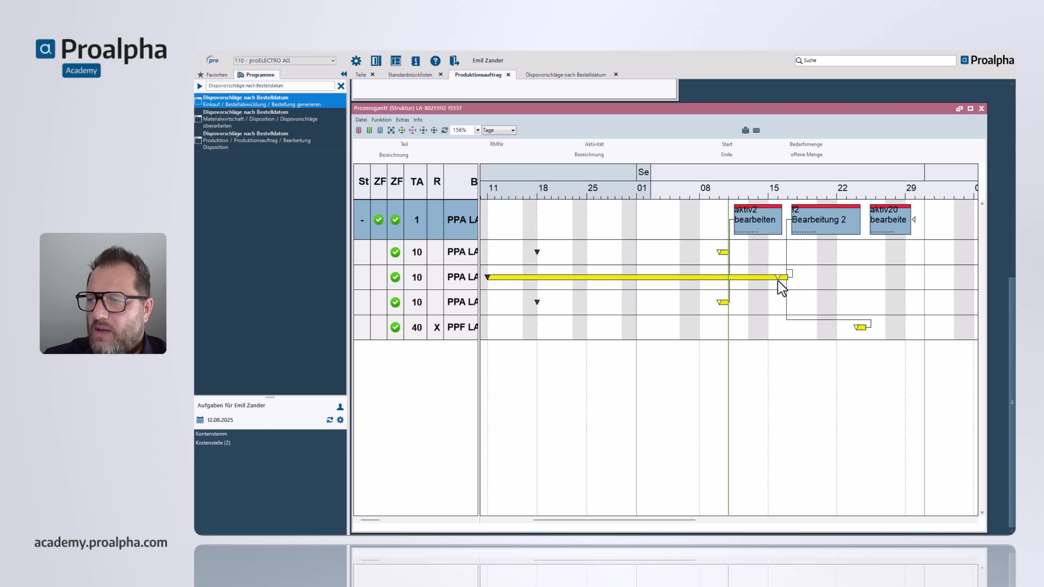This screenshot has width=1044, height=587.
Task: Clear the Dispovorschläge search with the blue X button
Action: (340, 86)
